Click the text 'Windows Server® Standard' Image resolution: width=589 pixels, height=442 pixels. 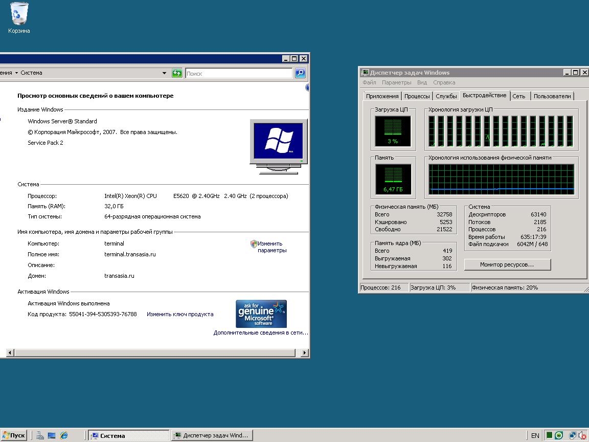point(62,121)
